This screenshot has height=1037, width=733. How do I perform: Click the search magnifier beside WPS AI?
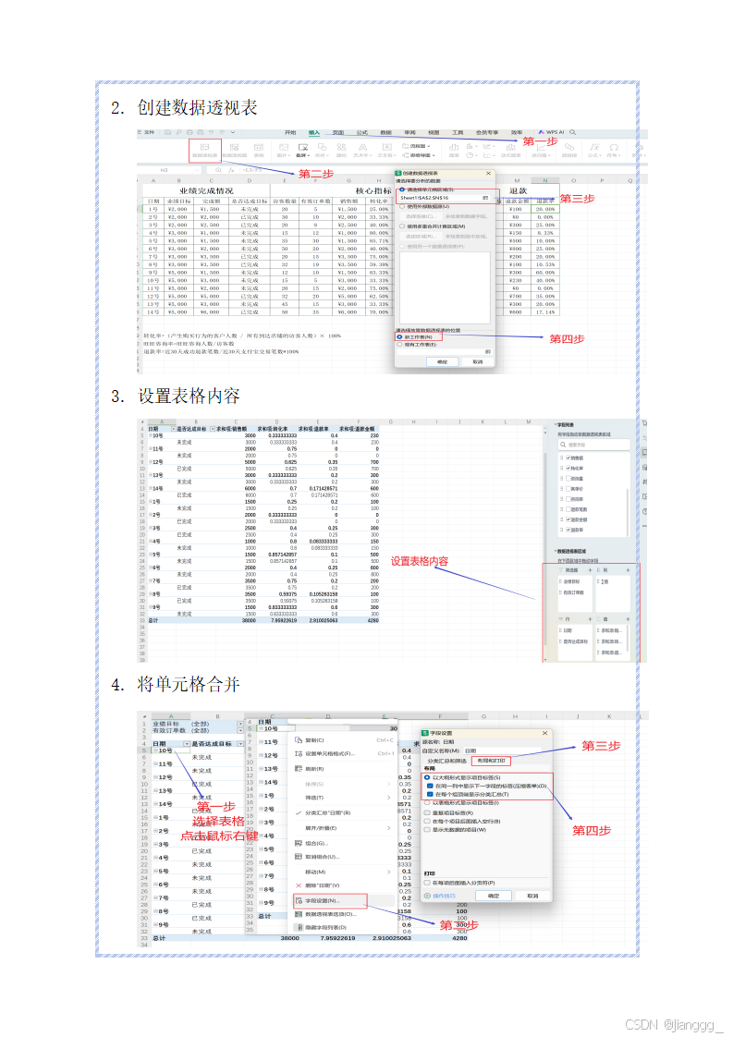point(572,132)
